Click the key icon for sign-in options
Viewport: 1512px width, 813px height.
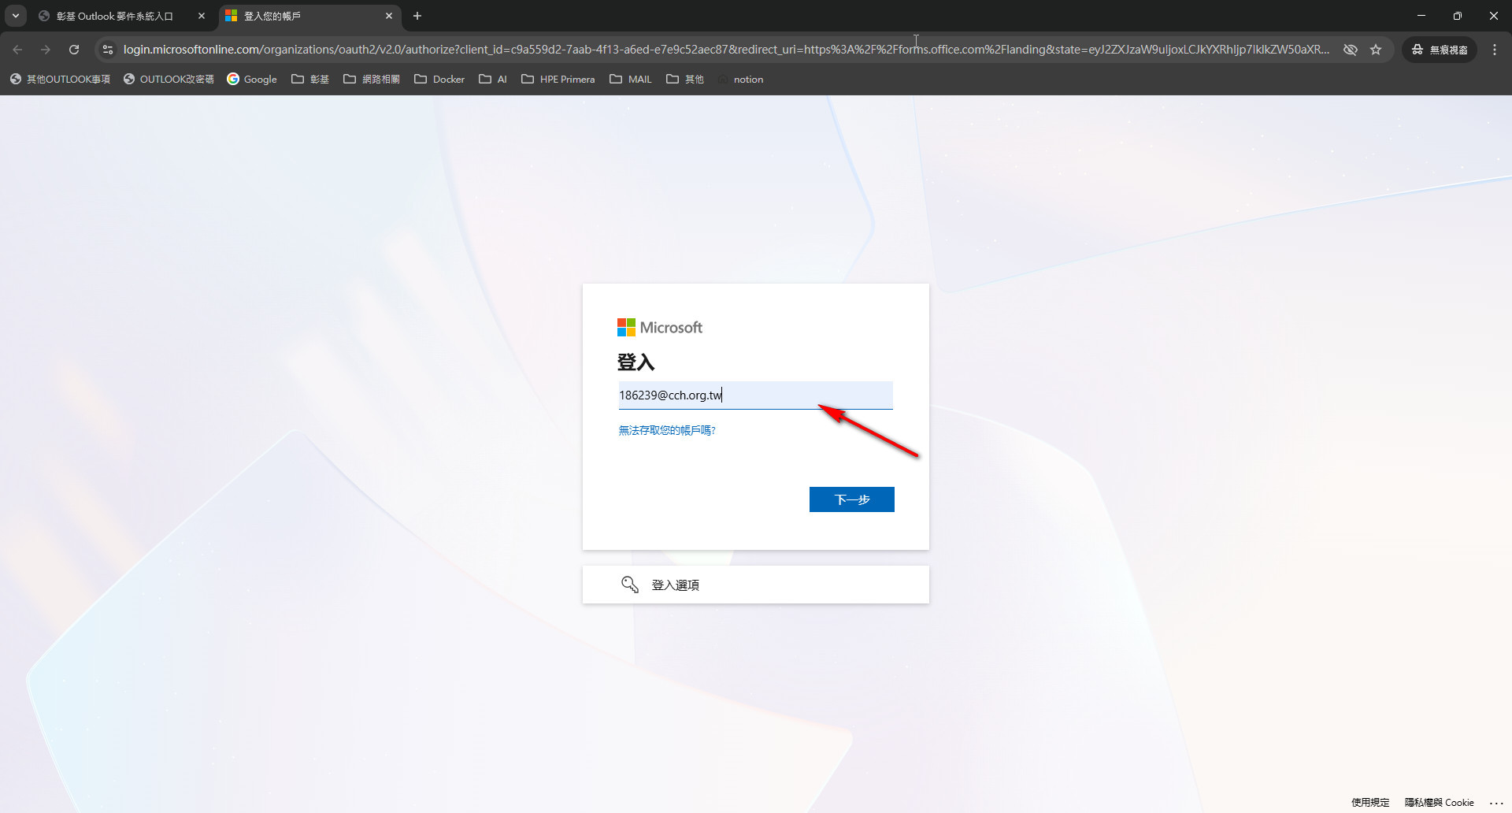[629, 585]
